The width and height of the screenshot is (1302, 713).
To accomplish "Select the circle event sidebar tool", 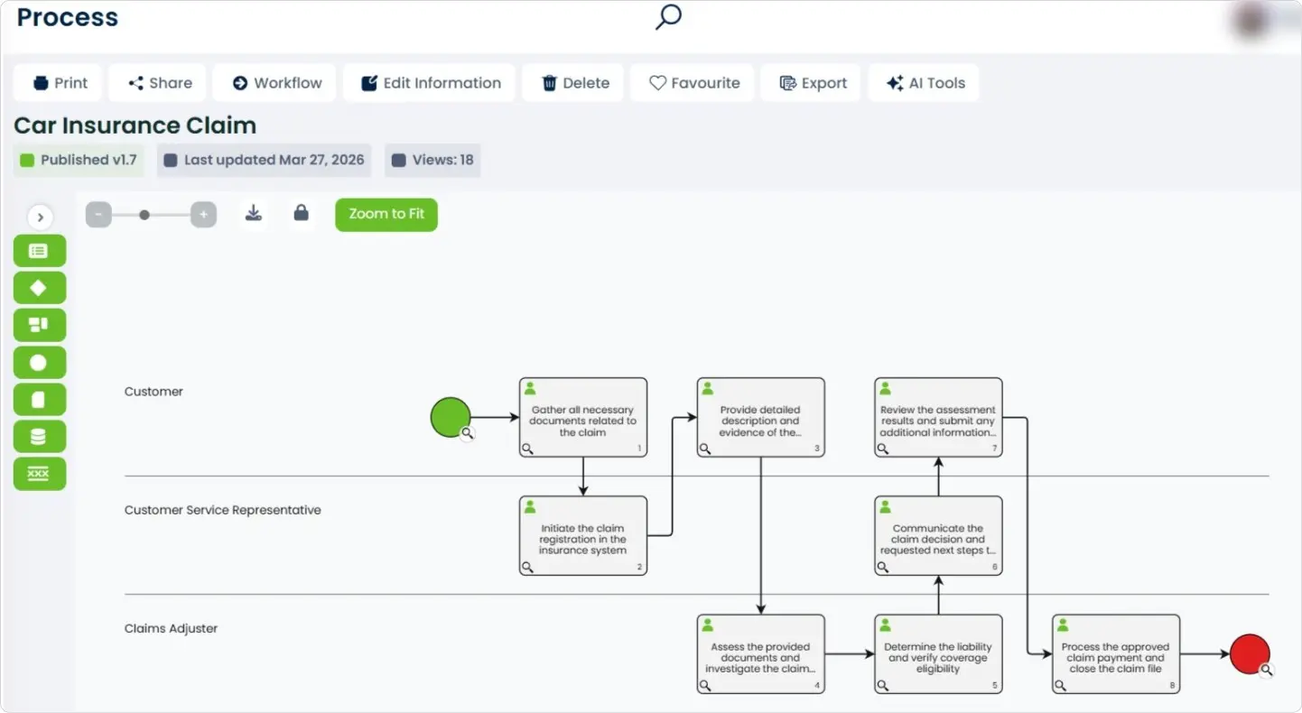I will click(x=39, y=363).
